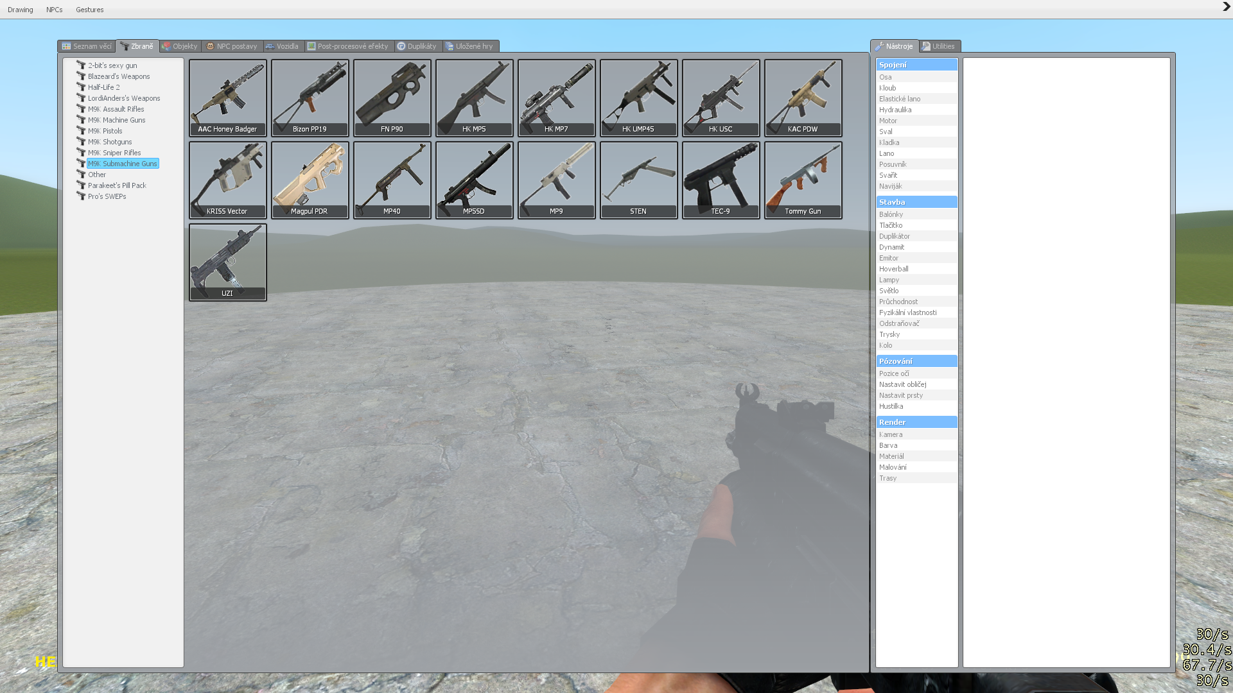Select the HK MP7 weapon icon
1233x693 pixels.
point(557,98)
